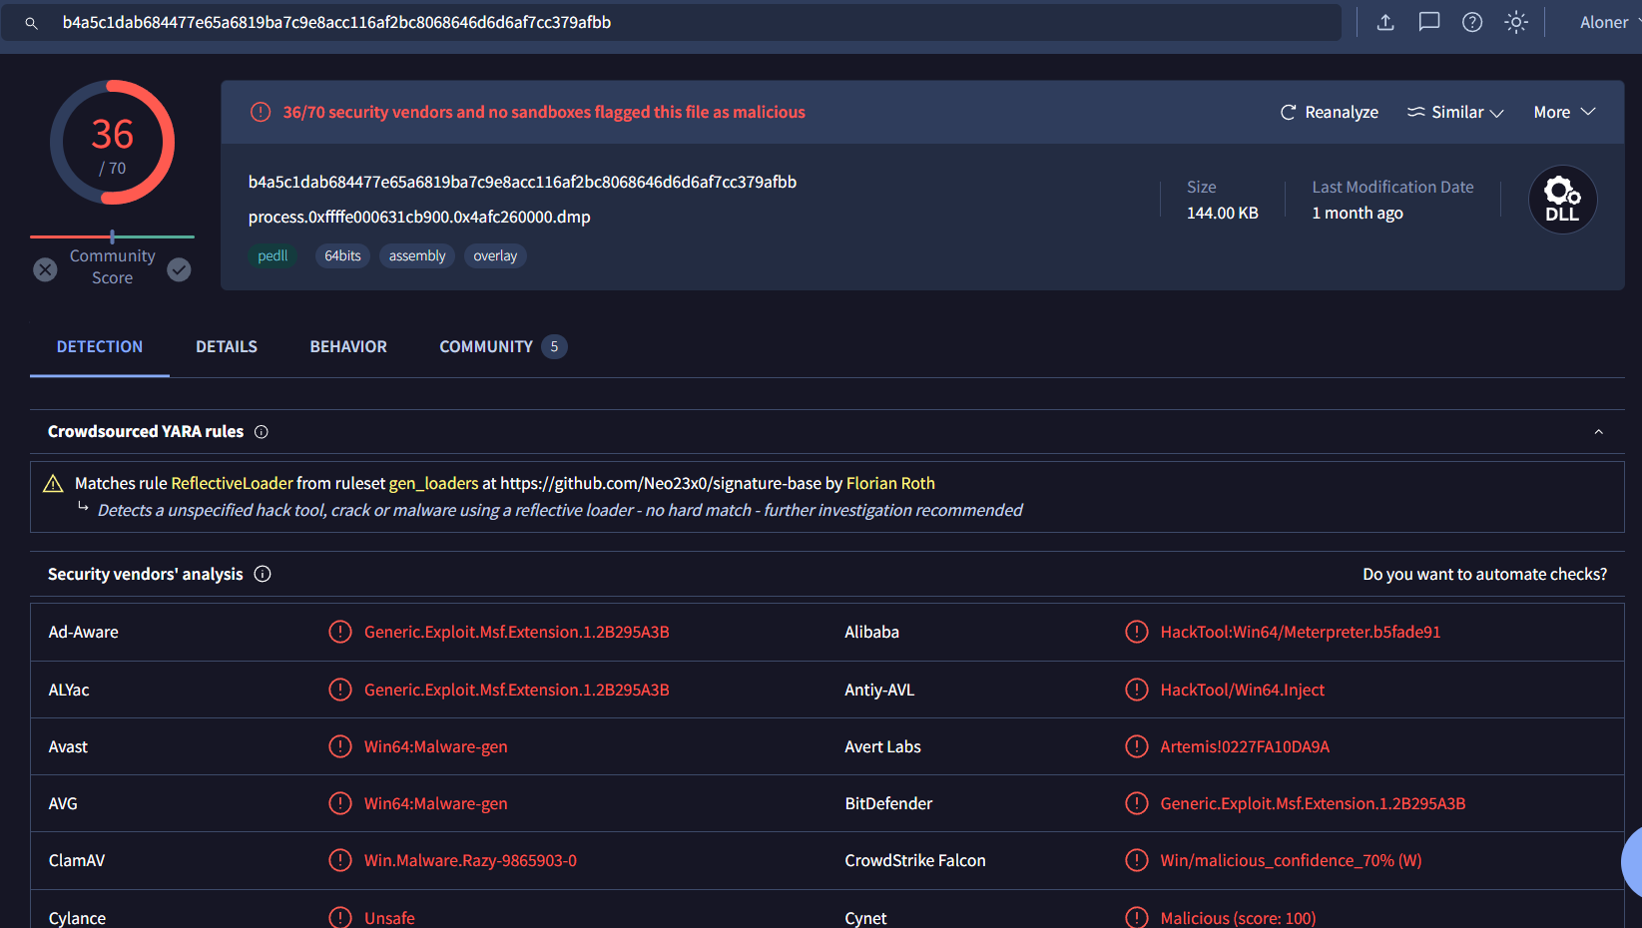Switch to the DETAILS tab

tap(227, 347)
